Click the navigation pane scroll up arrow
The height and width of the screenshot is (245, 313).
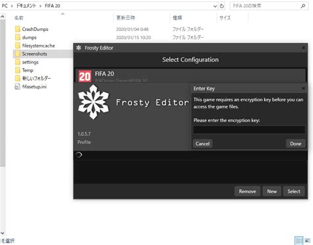pos(3,17)
